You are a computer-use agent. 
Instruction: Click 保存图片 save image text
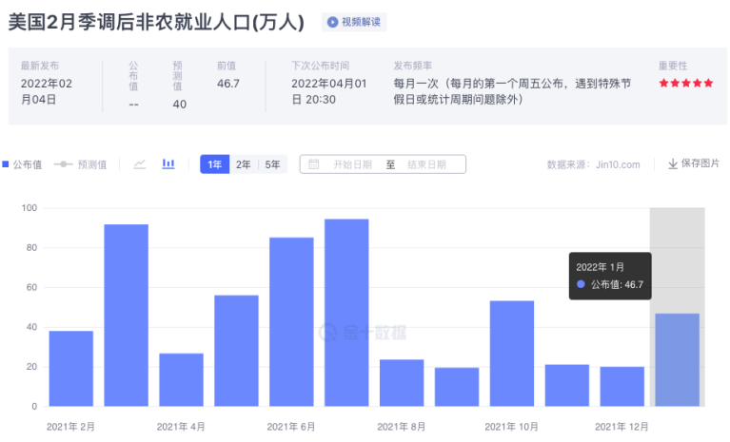[x=700, y=163]
